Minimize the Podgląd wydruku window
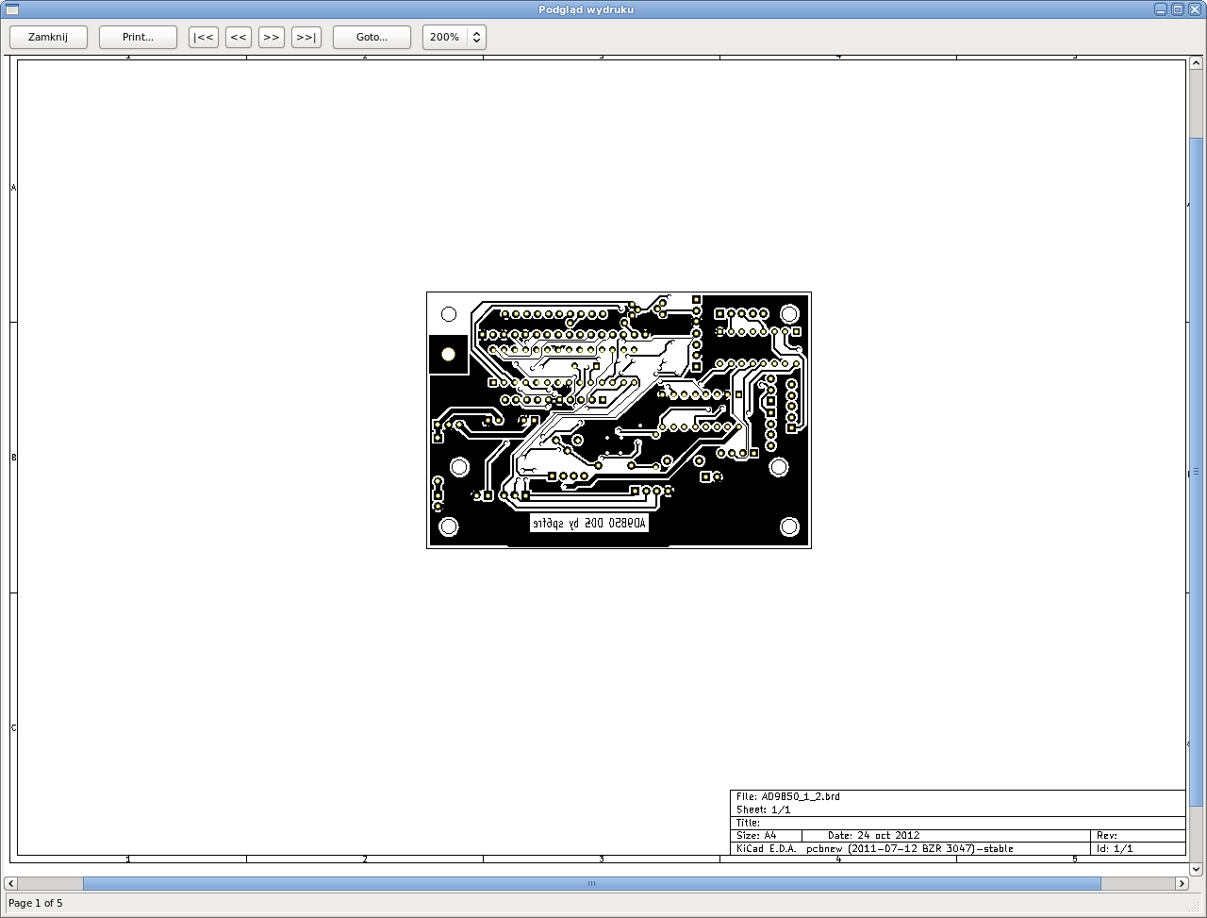Image resolution: width=1207 pixels, height=918 pixels. click(x=1162, y=9)
